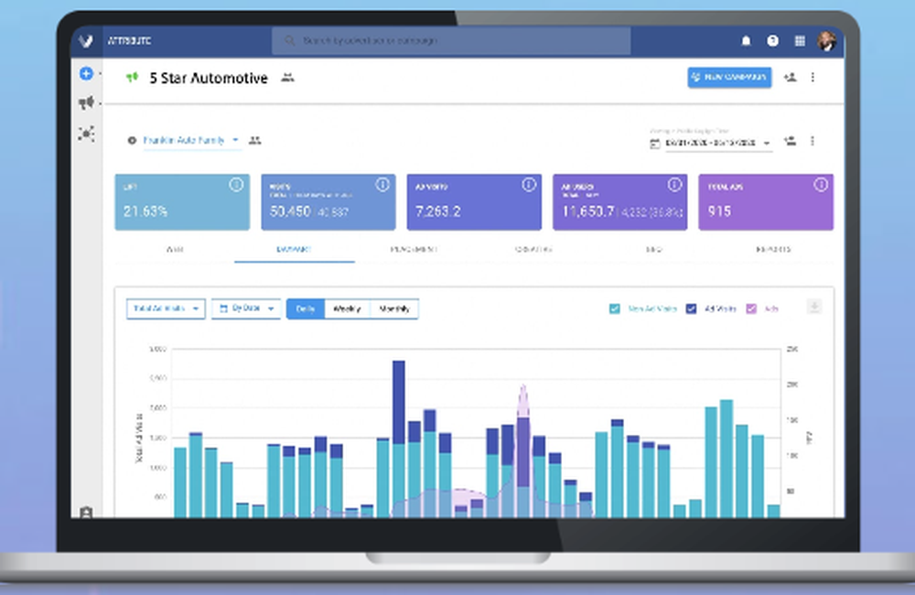
Task: Click the search magnifier icon
Action: click(x=289, y=41)
